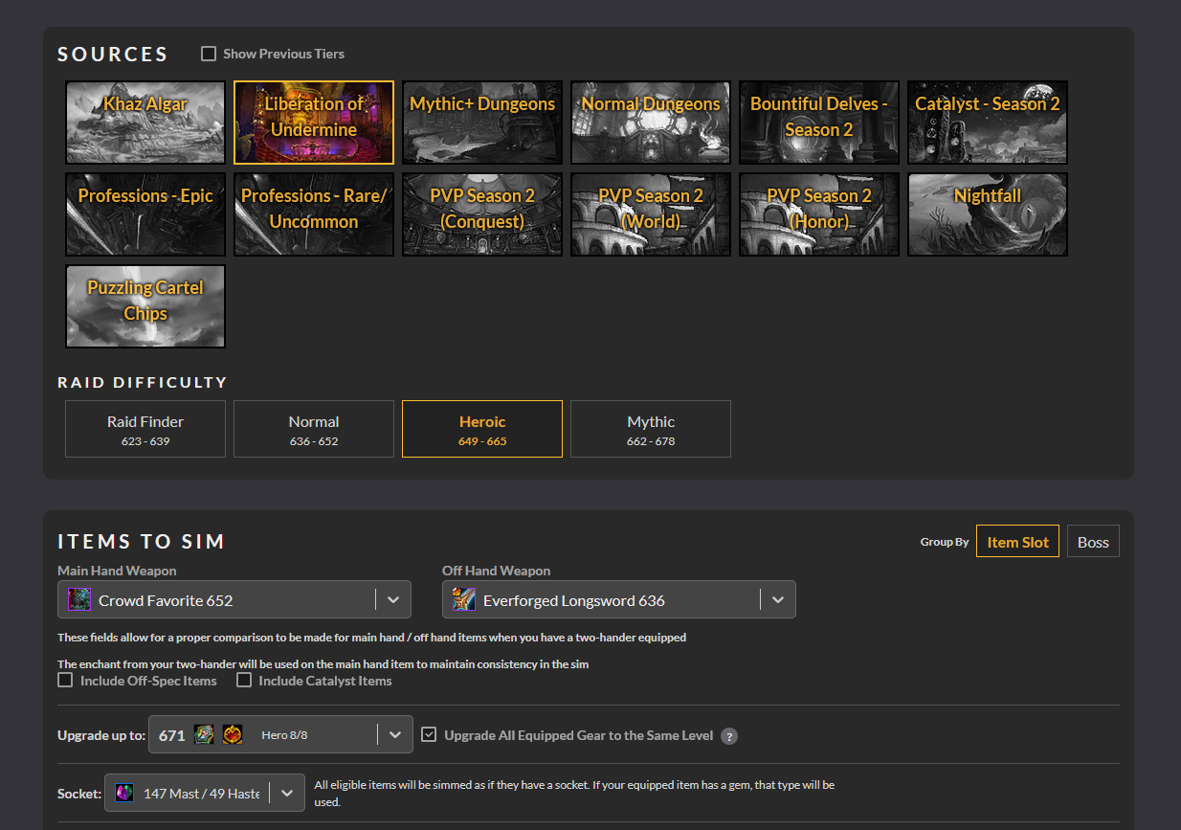Select the Mythic+ Dungeons source tile
This screenshot has height=830, width=1181.
click(482, 123)
